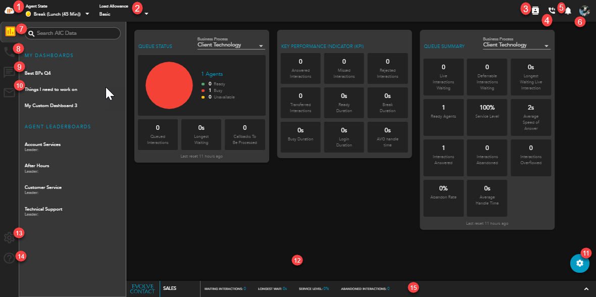Open the email envelope sidebar icon

coord(9,92)
